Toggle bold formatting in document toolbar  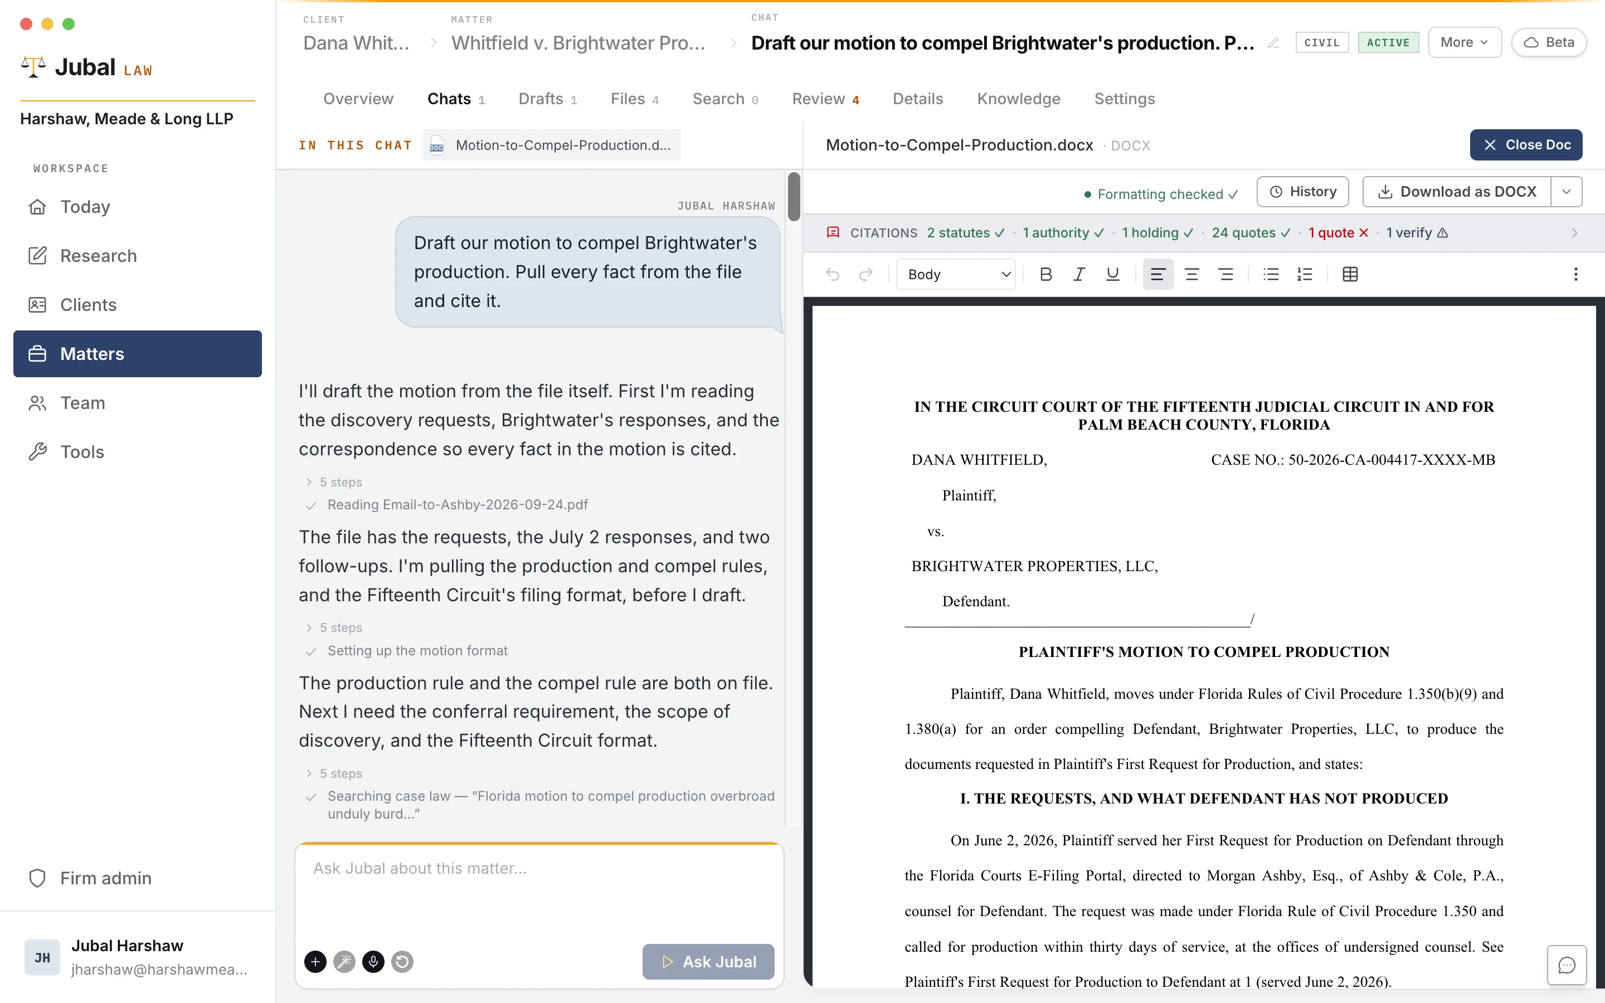click(1046, 274)
